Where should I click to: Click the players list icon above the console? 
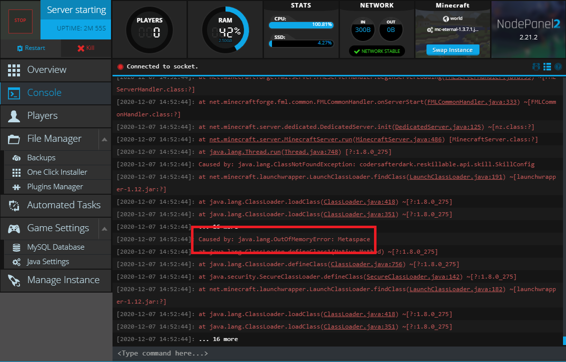tap(536, 66)
